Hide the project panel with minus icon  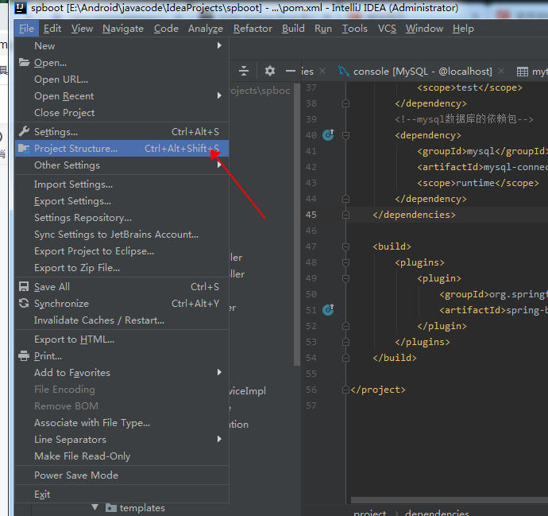(291, 71)
